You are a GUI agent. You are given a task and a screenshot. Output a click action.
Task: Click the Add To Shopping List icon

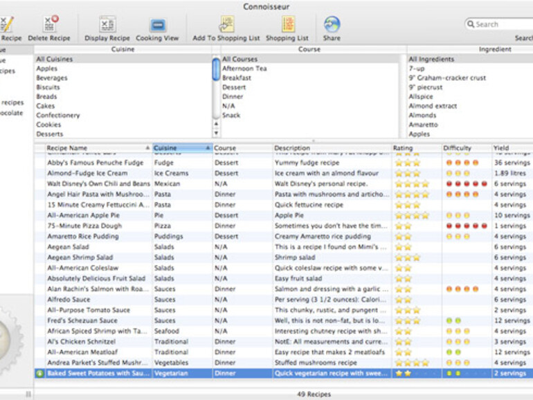click(227, 24)
